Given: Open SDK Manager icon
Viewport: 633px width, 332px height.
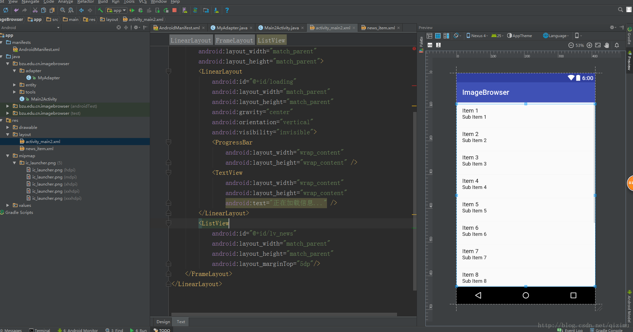Looking at the screenshot, I should (216, 10).
